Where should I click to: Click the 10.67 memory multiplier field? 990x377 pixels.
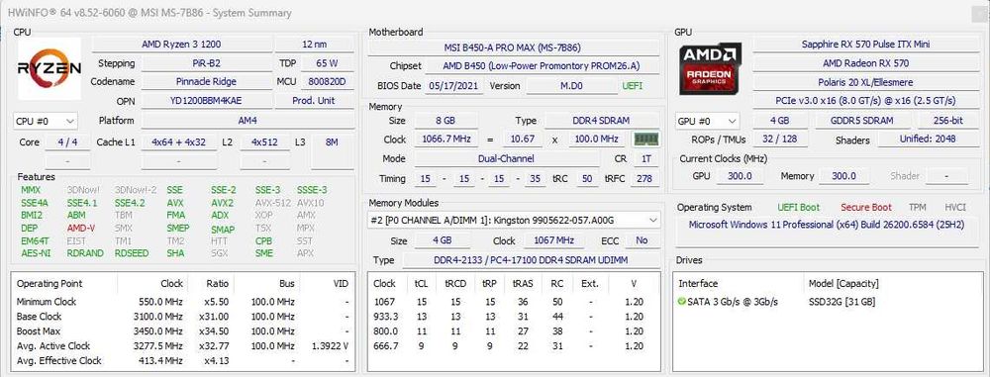tap(523, 139)
